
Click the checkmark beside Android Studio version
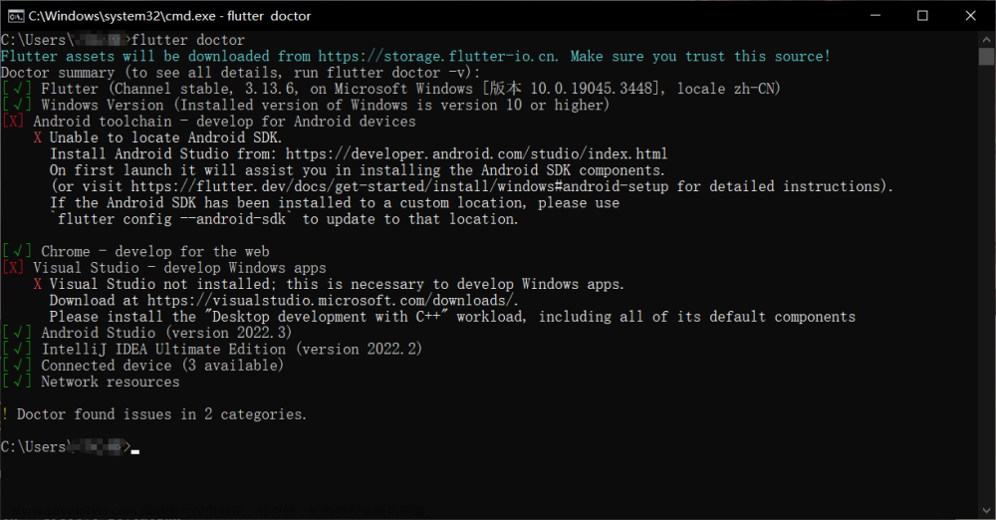coord(17,333)
